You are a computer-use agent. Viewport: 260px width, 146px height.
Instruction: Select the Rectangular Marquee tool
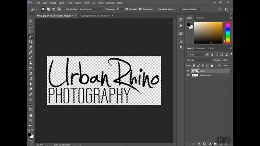(31, 26)
